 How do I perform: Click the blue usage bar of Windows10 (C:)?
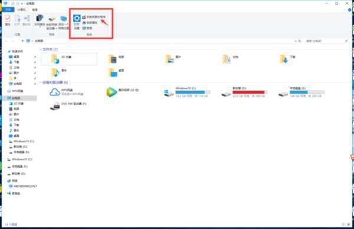click(x=193, y=92)
